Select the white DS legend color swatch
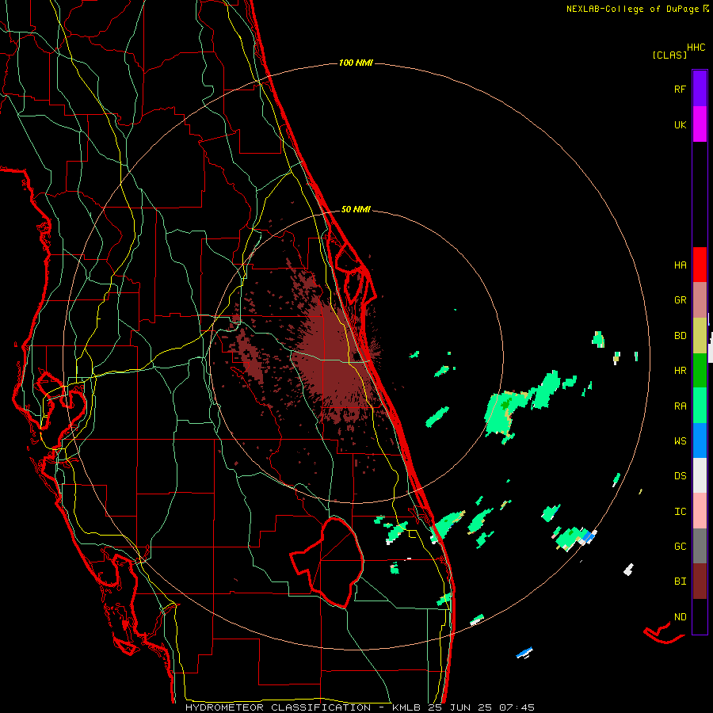 pos(700,475)
